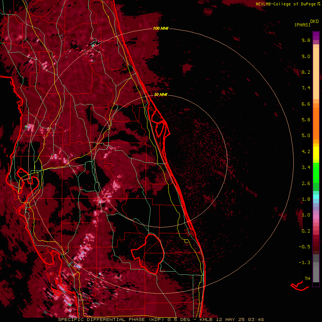
Task: Click the 8.2 value on the scale
Action: pos(306,72)
